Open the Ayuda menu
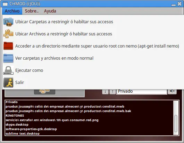 (x=50, y=11)
